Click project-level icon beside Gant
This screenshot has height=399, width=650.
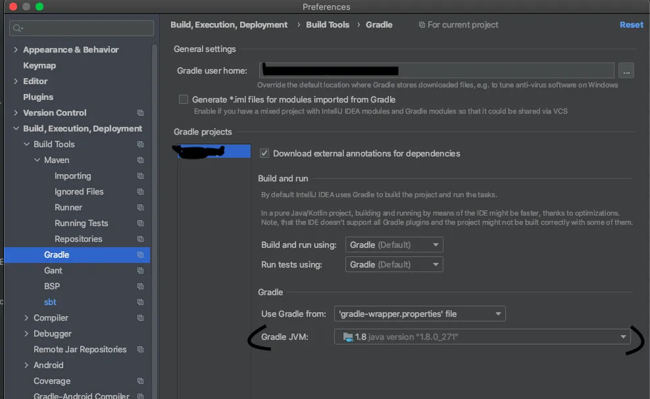tap(141, 271)
